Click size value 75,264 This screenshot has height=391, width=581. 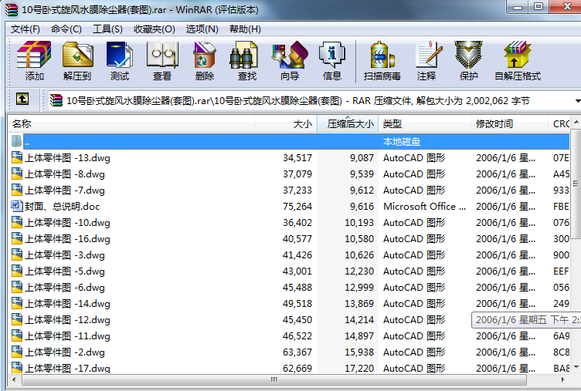(297, 207)
